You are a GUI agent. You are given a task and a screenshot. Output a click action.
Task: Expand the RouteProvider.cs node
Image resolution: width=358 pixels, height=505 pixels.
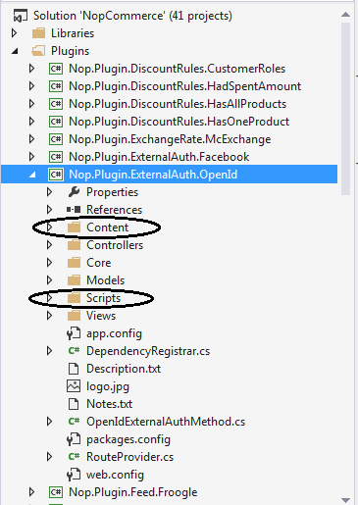tap(49, 457)
